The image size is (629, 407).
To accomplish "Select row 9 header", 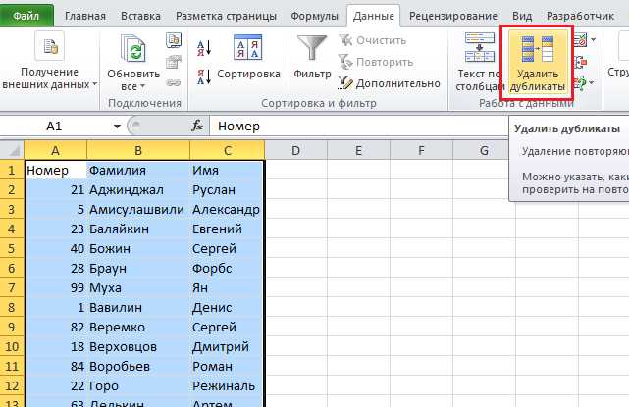I will tap(12, 328).
